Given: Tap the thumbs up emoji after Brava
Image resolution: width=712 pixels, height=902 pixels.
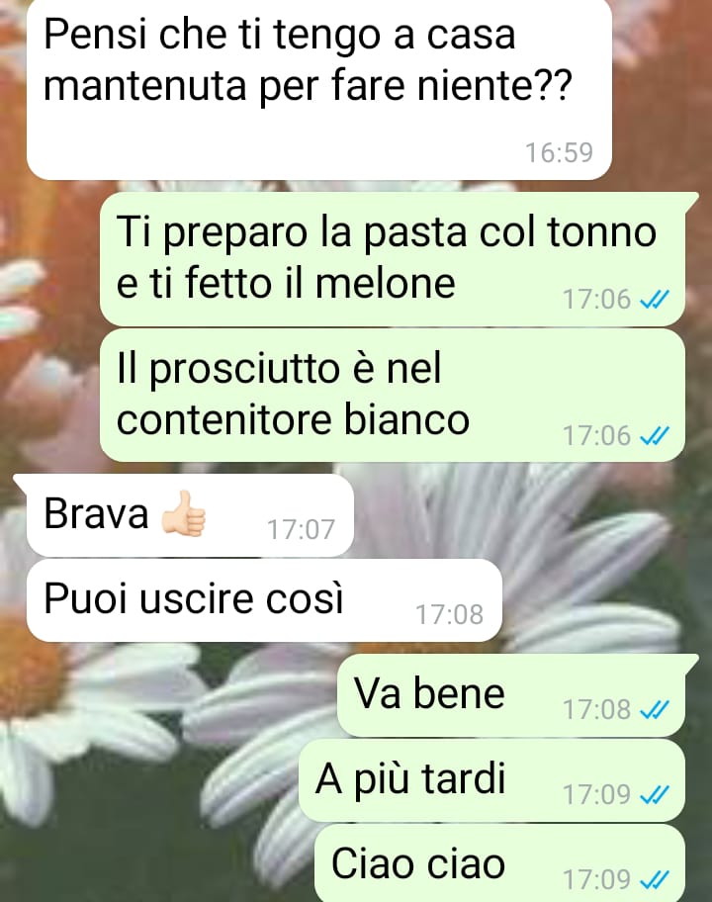Looking at the screenshot, I should coord(184,513).
